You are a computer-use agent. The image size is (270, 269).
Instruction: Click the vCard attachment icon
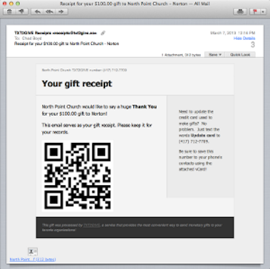33,252
